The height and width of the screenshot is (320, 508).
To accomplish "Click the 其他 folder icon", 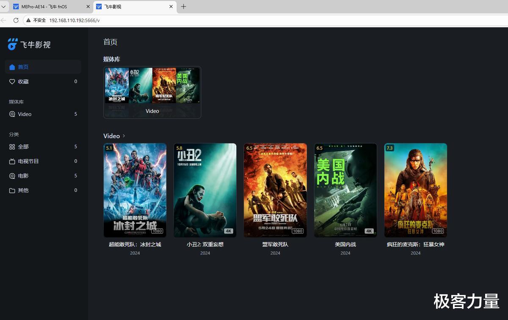I will pyautogui.click(x=12, y=190).
